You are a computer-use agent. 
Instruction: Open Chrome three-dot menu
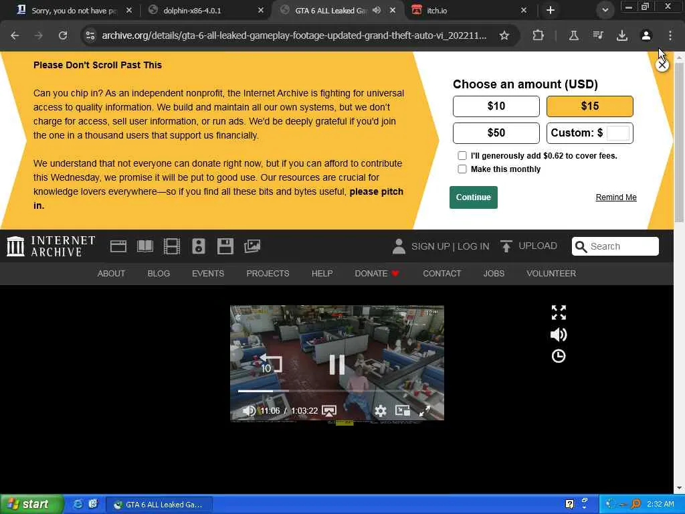click(x=670, y=35)
